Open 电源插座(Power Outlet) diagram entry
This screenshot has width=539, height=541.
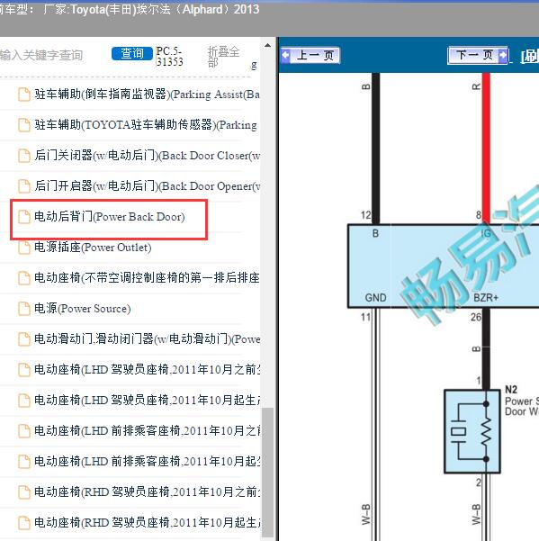(93, 248)
